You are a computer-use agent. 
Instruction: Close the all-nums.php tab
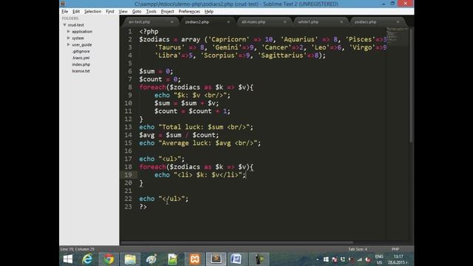285,22
